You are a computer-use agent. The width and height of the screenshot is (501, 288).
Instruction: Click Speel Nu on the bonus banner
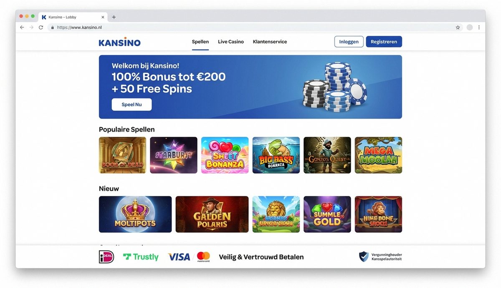pos(132,105)
